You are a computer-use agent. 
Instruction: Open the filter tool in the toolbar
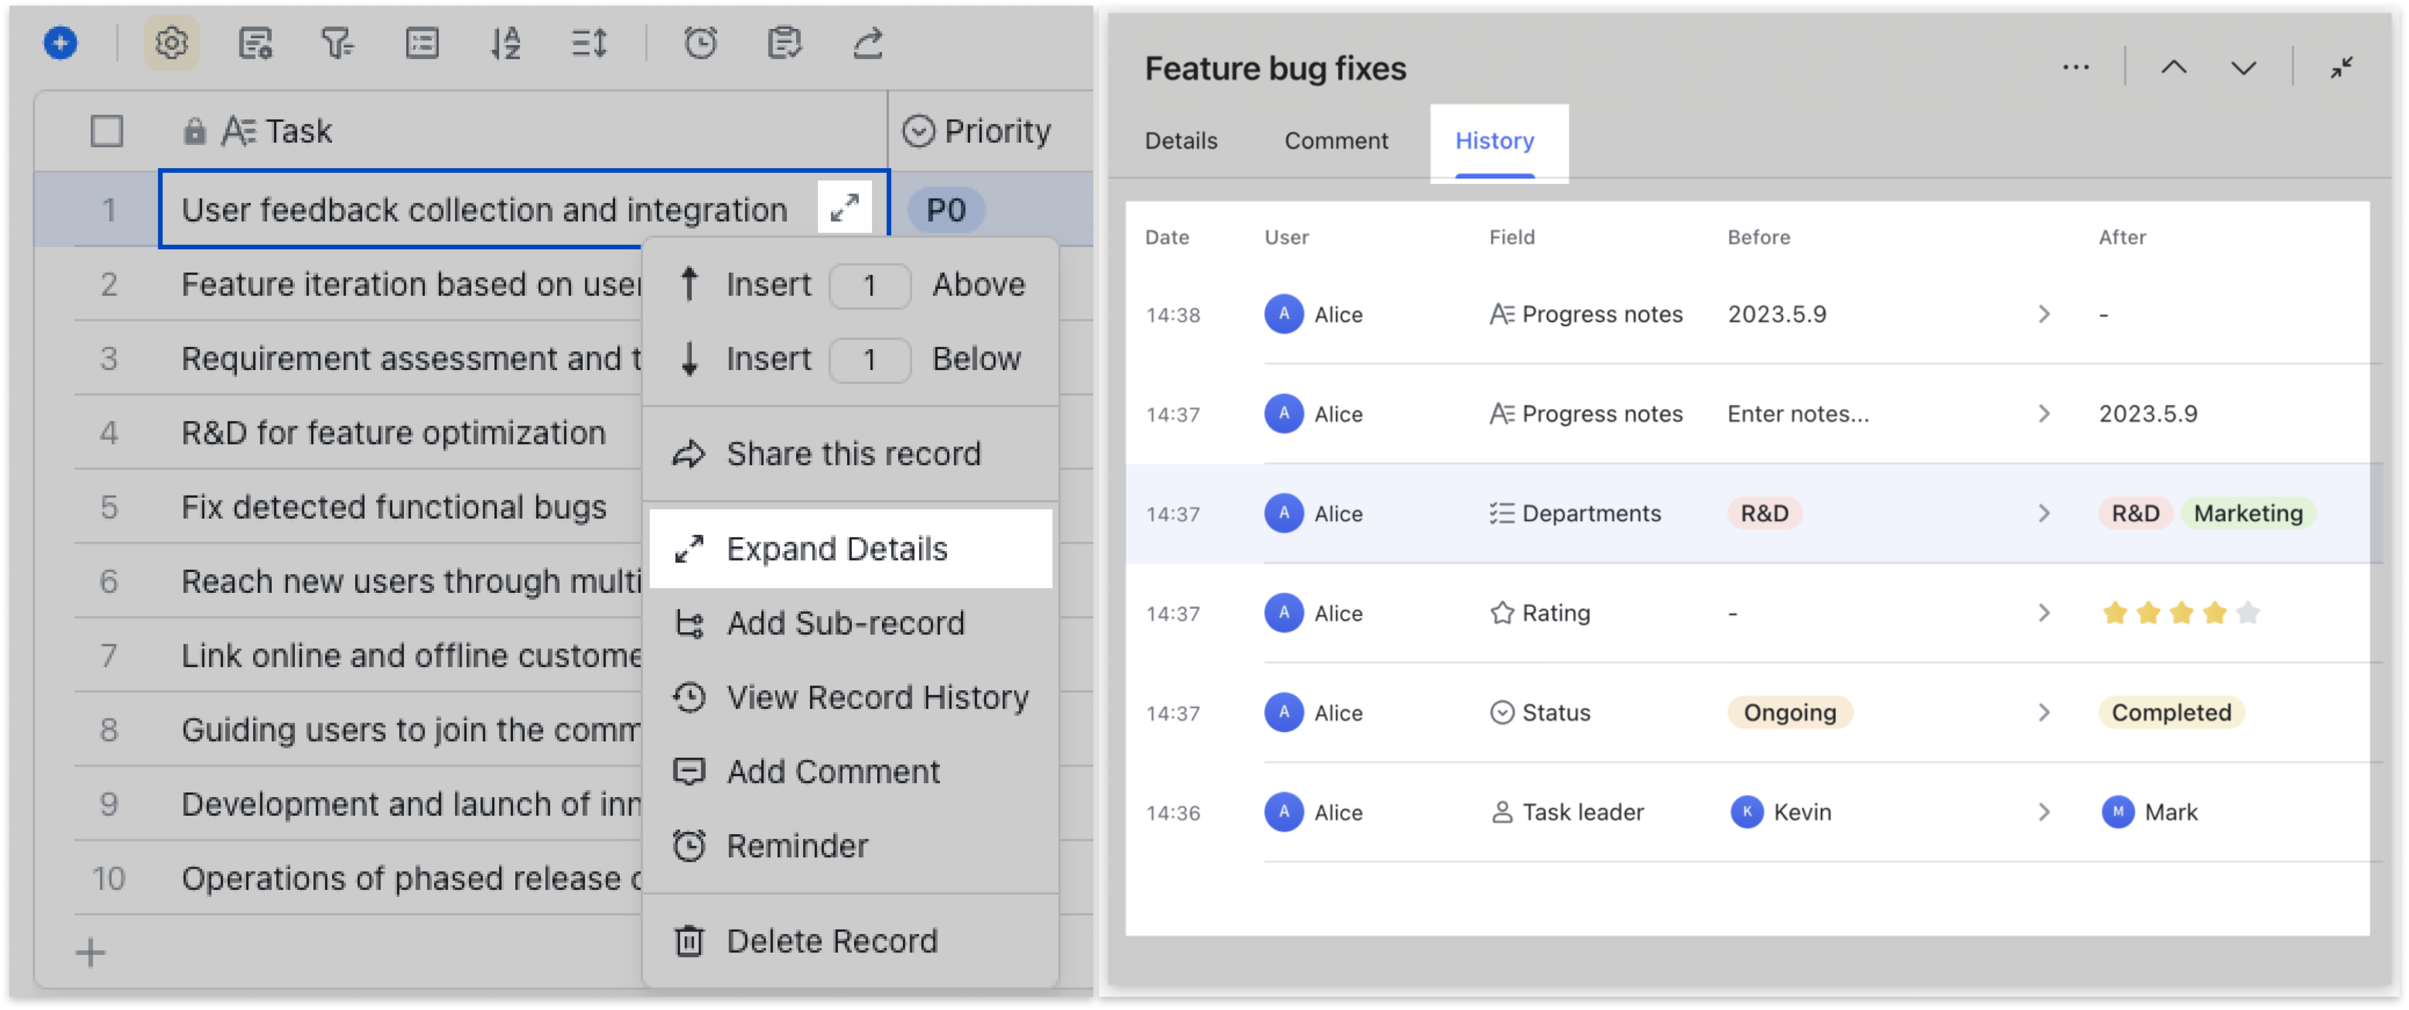(x=338, y=43)
